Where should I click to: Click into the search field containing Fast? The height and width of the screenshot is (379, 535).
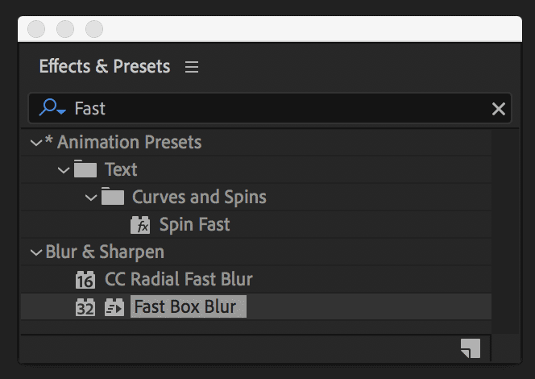[274, 109]
